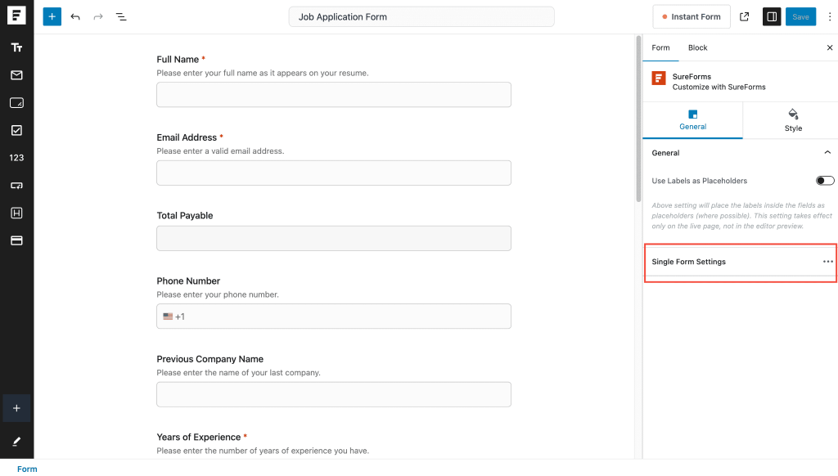This screenshot has height=476, width=838.
Task: Switch to the Block tab
Action: (697, 47)
